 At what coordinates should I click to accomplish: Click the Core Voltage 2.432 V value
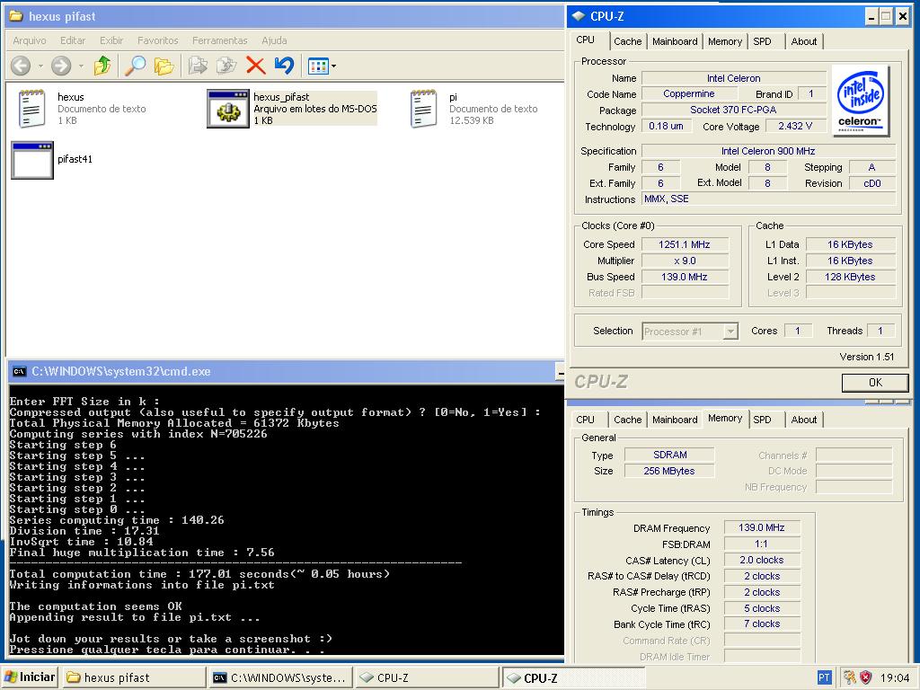[794, 126]
